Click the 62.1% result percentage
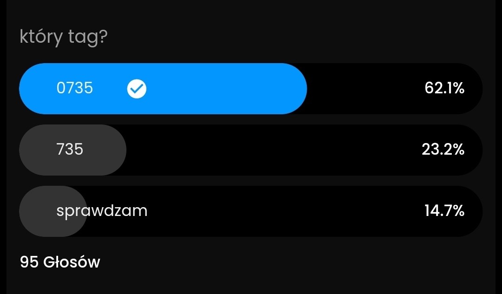 444,88
